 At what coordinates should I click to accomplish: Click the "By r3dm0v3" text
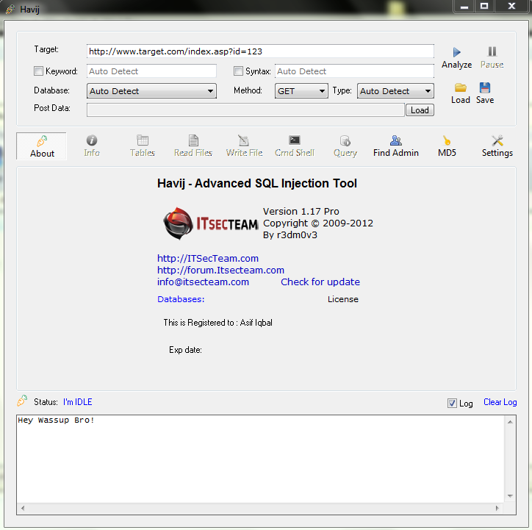click(290, 234)
